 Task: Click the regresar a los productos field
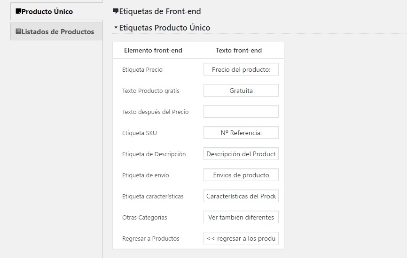pos(241,238)
